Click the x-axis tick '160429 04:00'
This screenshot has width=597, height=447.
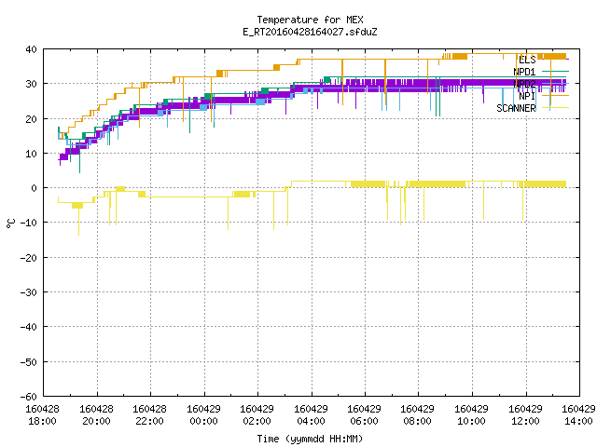(x=311, y=415)
